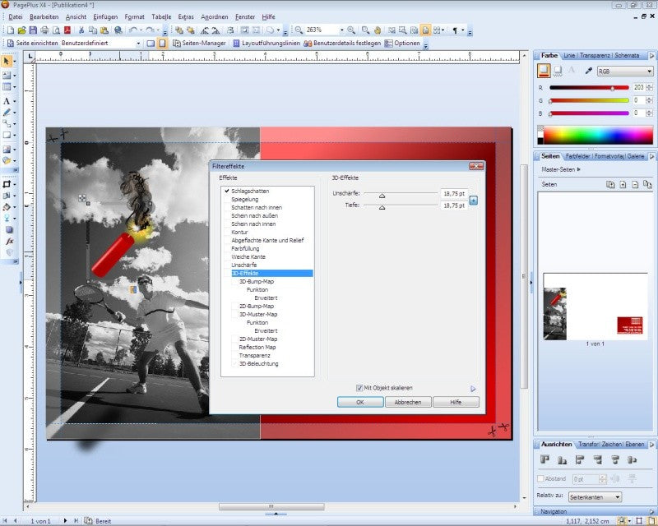Enable the Weiche Kante effect checkbox
658x526 pixels.
tap(227, 256)
